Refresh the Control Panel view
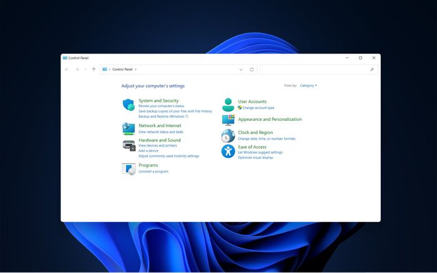The height and width of the screenshot is (273, 437). (x=252, y=70)
